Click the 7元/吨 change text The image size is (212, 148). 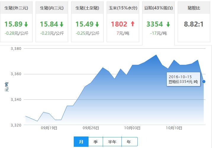pos(123,33)
